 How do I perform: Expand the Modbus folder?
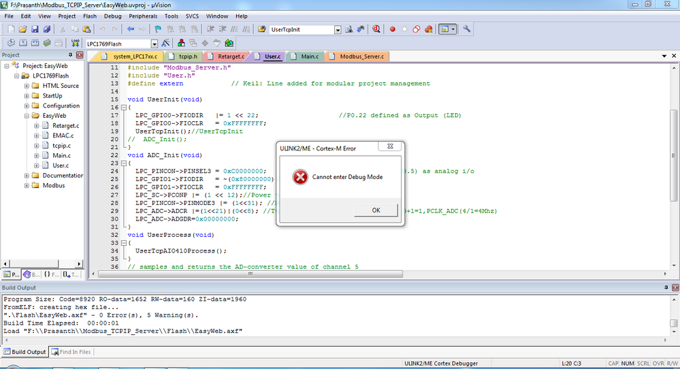(x=27, y=186)
